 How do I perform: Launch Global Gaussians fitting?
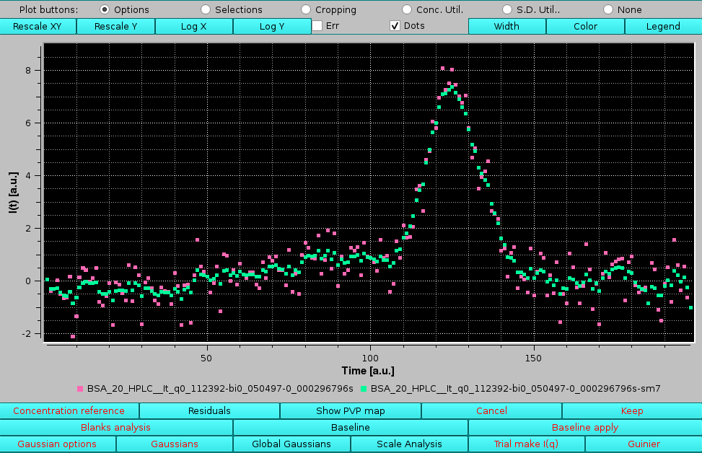[291, 444]
